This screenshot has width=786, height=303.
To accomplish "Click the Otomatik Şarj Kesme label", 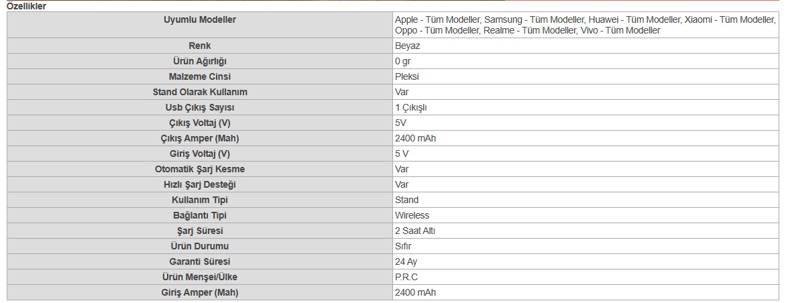I will click(200, 169).
